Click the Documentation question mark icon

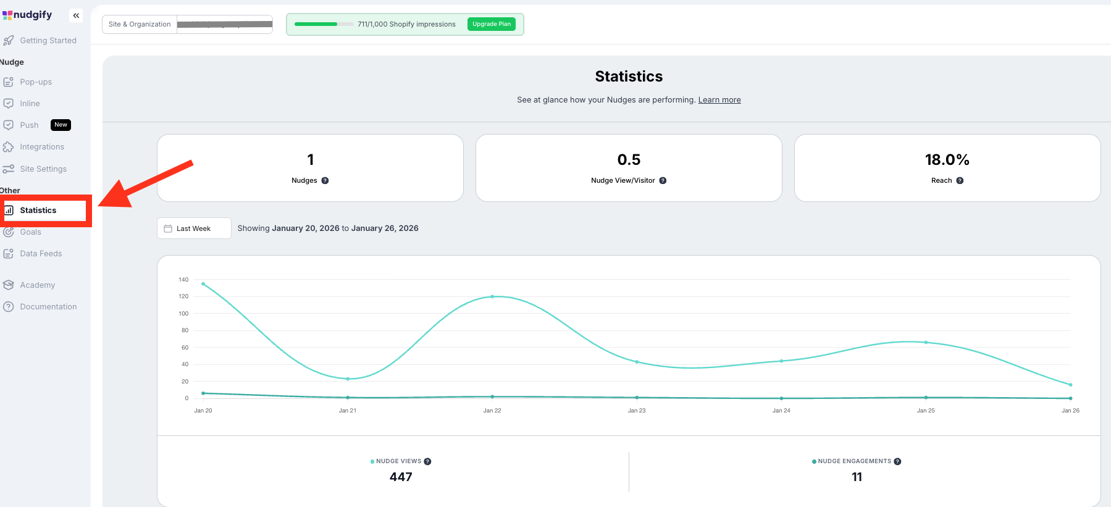pyautogui.click(x=9, y=307)
